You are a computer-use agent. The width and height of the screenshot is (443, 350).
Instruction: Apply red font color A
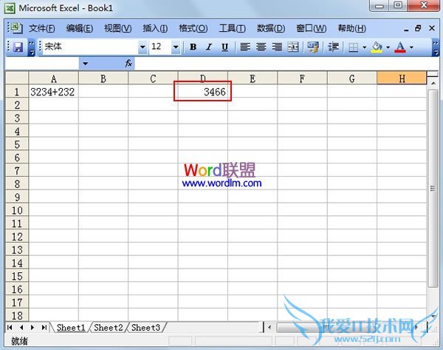click(x=400, y=47)
